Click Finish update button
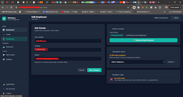The width and height of the screenshot is (183, 97). (175, 8)
